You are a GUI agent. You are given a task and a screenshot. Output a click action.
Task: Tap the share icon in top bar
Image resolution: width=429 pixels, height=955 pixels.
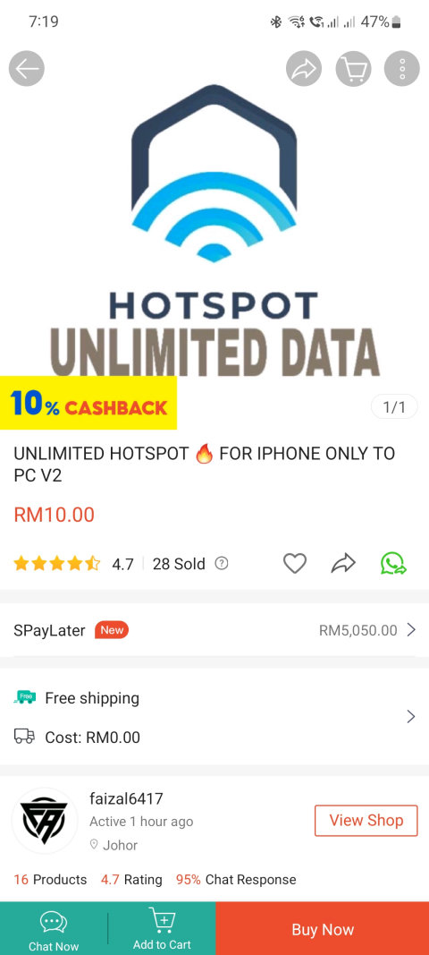pos(304,69)
